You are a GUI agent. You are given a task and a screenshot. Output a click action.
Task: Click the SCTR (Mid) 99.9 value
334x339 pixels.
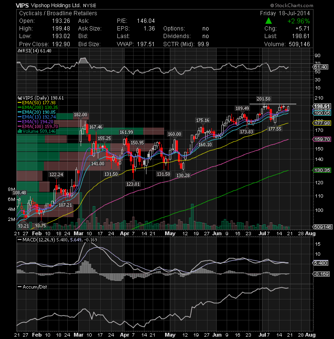tap(203, 44)
